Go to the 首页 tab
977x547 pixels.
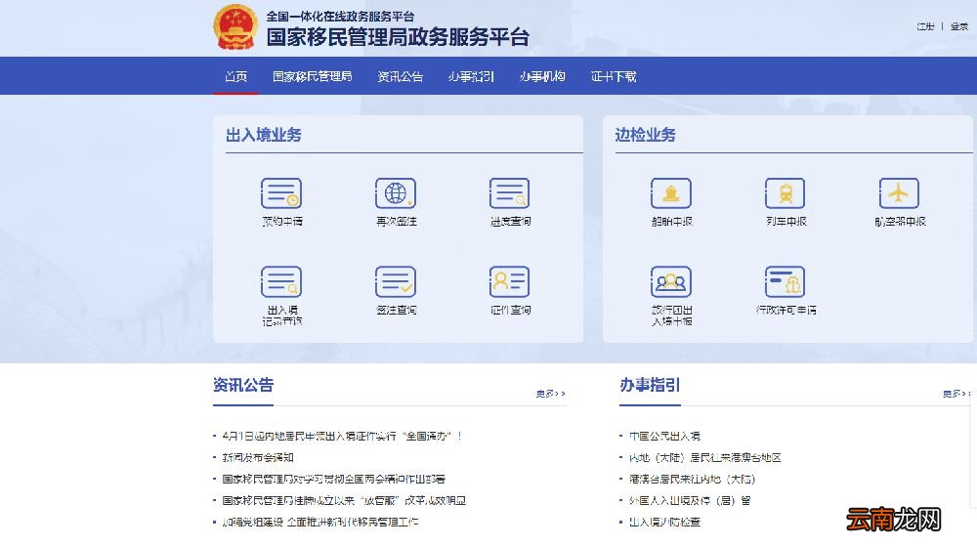tap(236, 76)
